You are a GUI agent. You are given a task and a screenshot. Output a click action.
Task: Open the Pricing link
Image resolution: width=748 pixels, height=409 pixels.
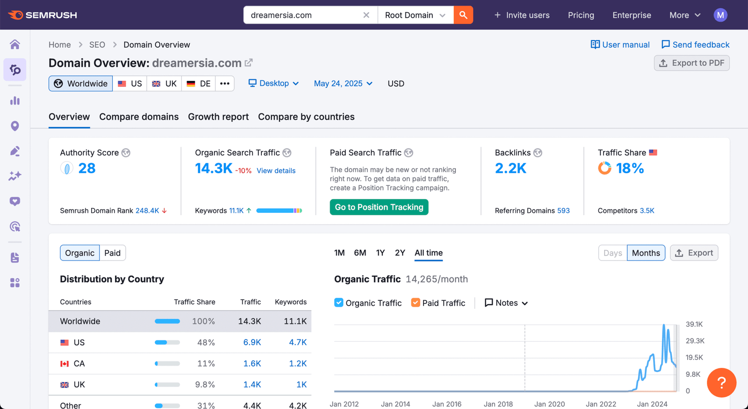[x=581, y=15]
